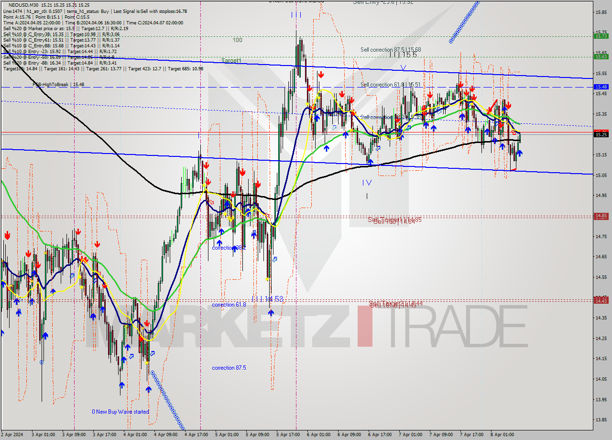Click the current price 15.25 tag
This screenshot has height=440, width=612.
pos(601,135)
